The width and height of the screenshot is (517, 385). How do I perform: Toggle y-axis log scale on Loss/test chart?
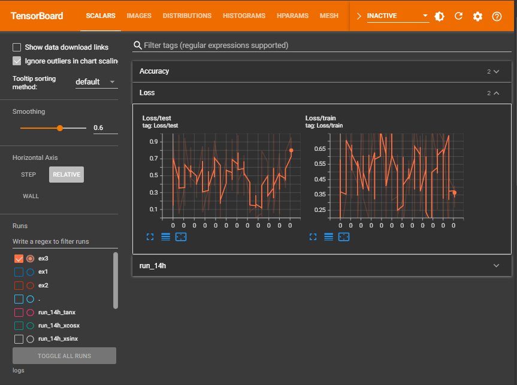165,237
